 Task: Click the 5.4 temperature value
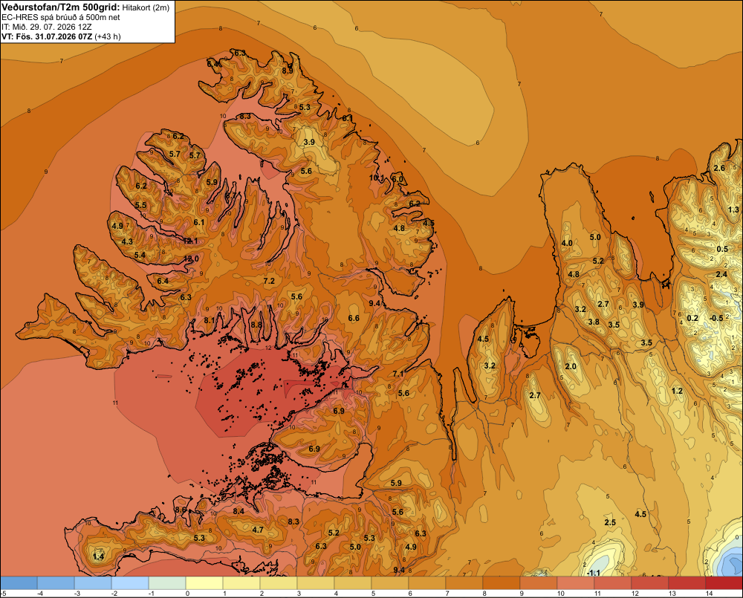click(140, 255)
